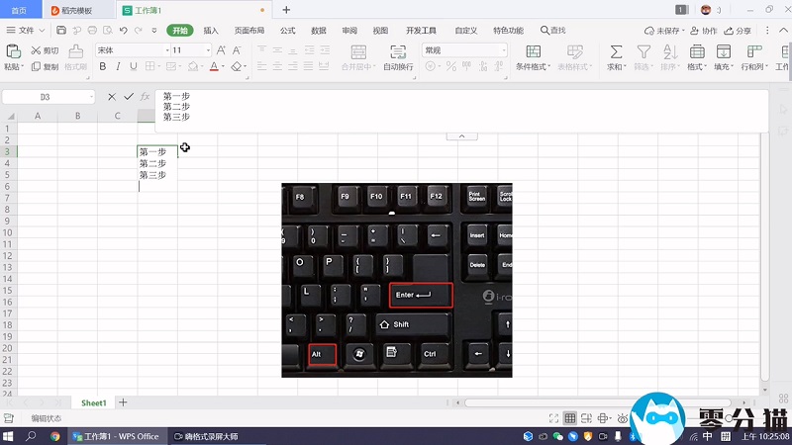
Task: Click the Undo arrow icon
Action: pyautogui.click(x=123, y=31)
